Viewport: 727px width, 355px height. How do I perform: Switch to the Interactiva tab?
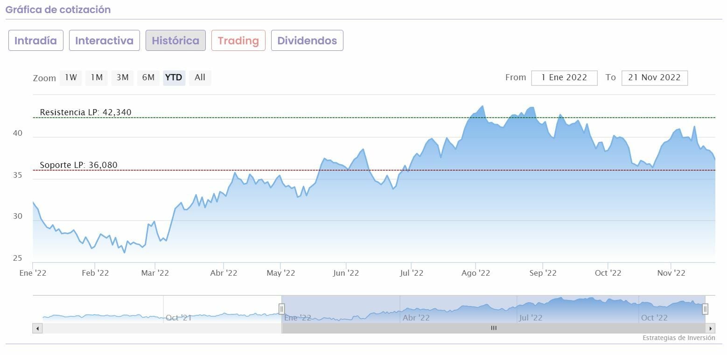coord(104,41)
